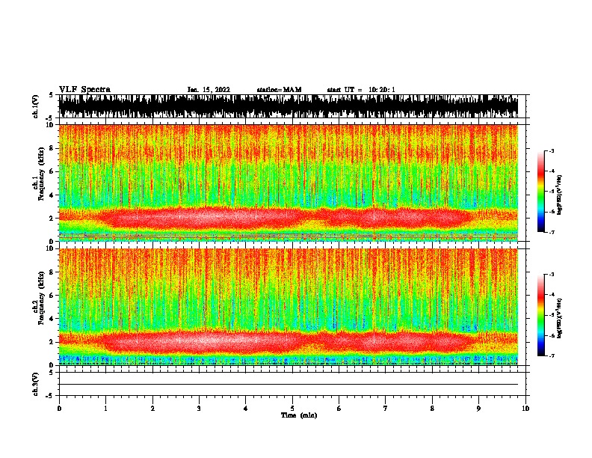Click the "ch.1(V)" label of top waveform
The image size is (592, 458).
(x=36, y=106)
